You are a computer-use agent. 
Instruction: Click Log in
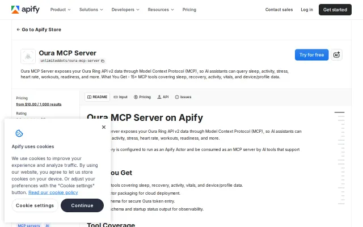click(307, 10)
